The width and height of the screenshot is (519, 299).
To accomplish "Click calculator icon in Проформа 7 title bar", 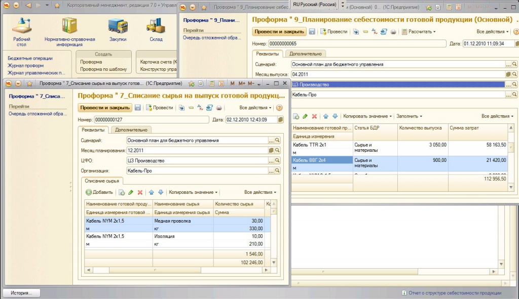I will [211, 83].
